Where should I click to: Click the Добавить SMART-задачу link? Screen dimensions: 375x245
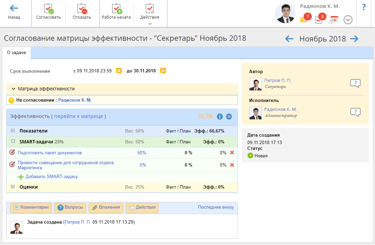(51, 177)
